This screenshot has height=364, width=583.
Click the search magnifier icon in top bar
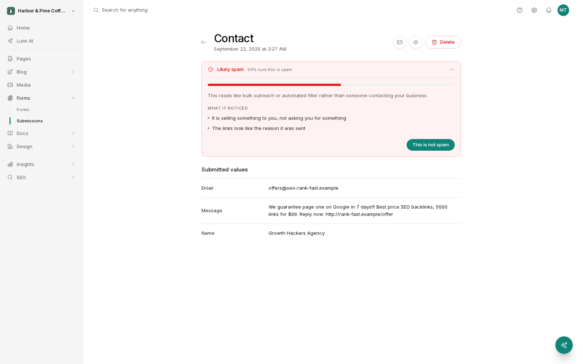pyautogui.click(x=96, y=10)
